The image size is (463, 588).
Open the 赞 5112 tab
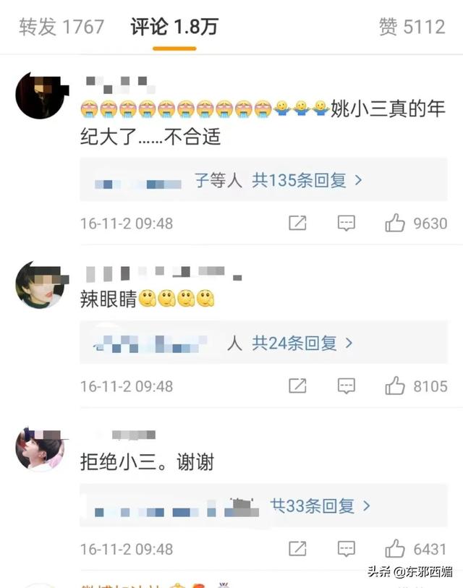click(412, 27)
